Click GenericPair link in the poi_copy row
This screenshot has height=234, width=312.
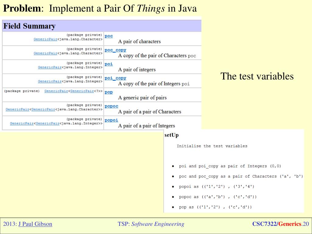tap(50, 81)
